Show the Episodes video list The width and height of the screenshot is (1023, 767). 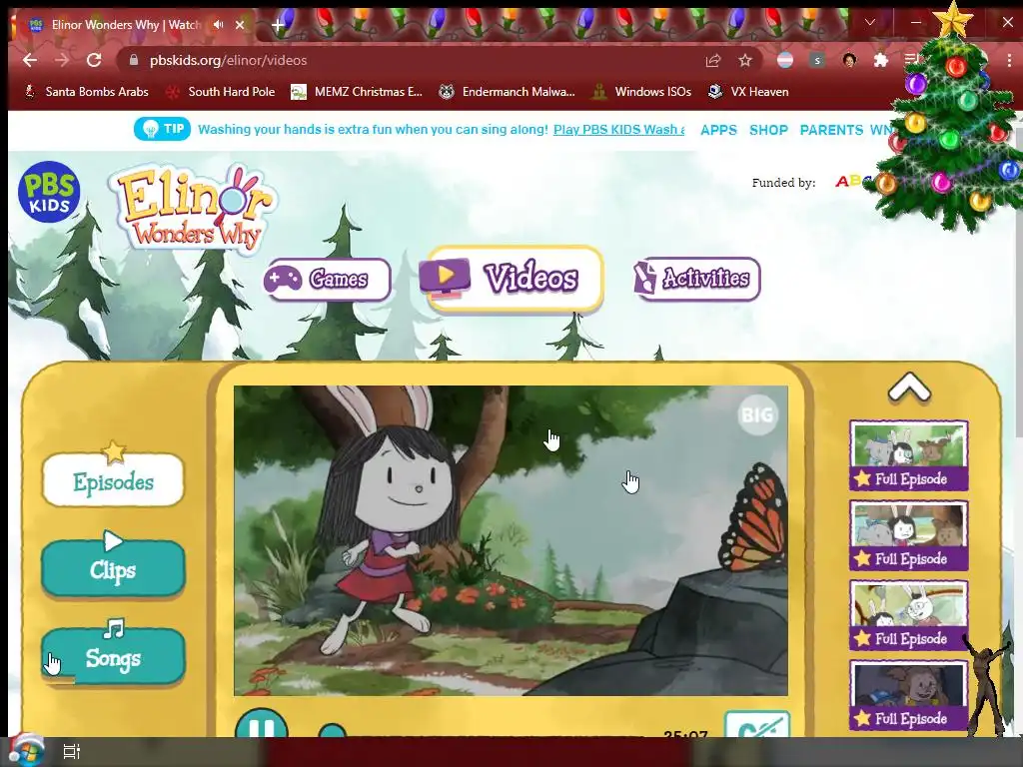[x=113, y=480]
